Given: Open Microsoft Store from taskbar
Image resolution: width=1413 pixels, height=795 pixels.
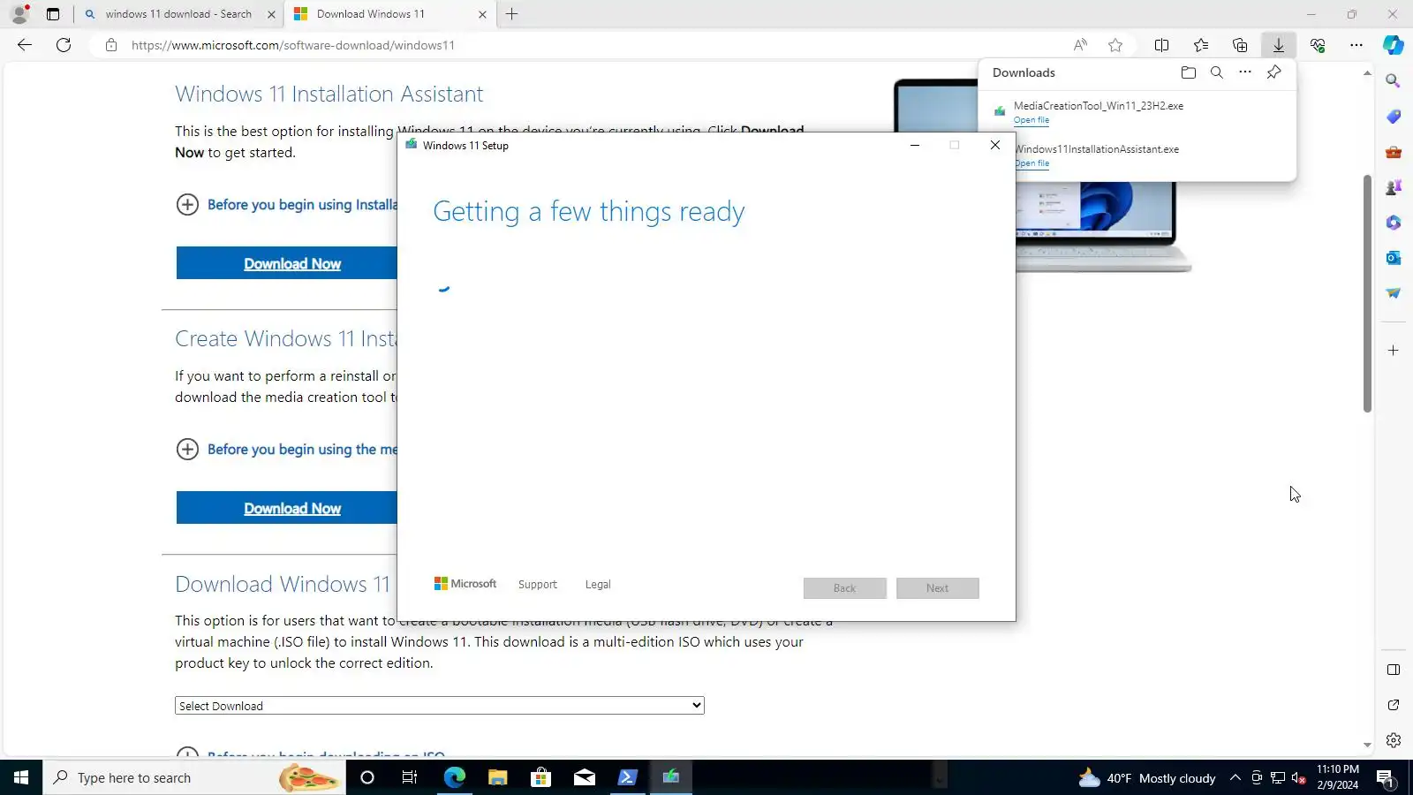Looking at the screenshot, I should click(x=540, y=777).
